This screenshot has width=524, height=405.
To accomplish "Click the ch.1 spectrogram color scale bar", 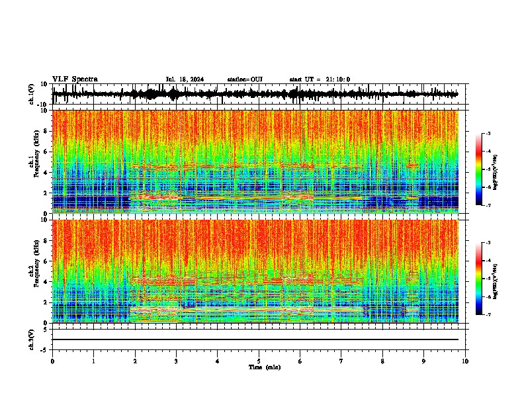I will click(x=479, y=169).
